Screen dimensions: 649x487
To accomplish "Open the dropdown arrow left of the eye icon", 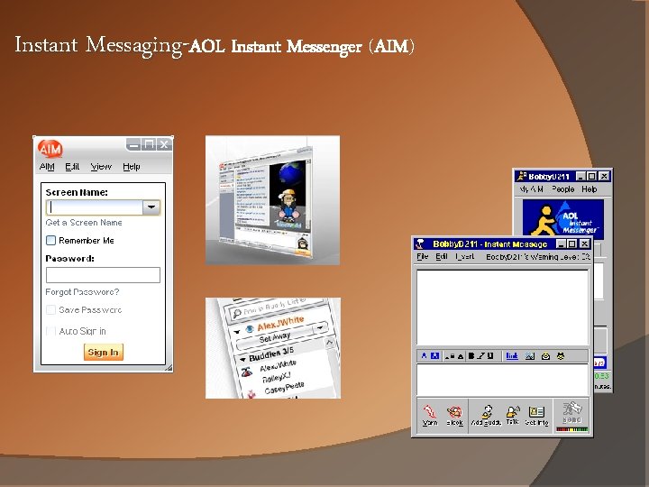I will (x=237, y=332).
